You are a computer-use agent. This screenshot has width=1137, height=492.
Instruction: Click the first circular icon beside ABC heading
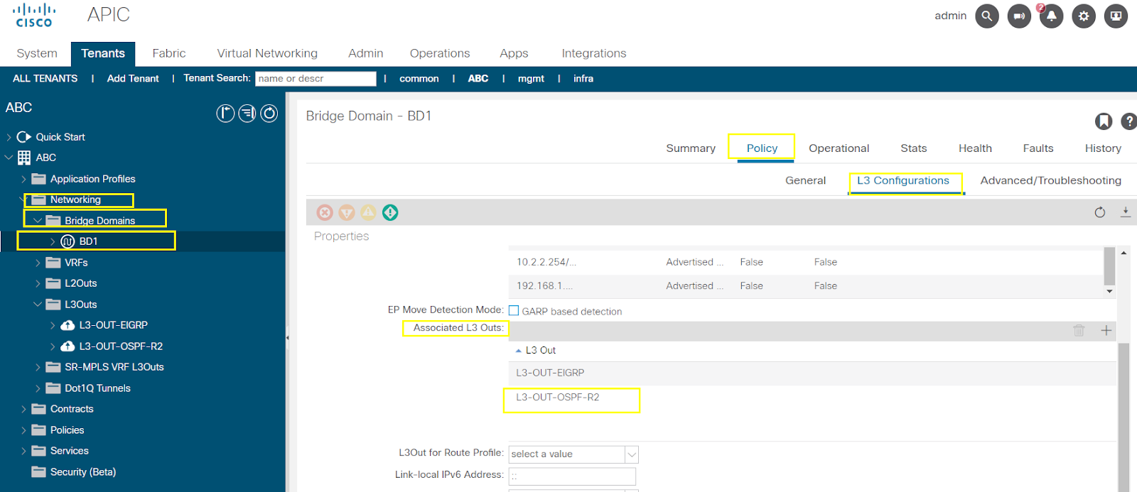[x=225, y=113]
